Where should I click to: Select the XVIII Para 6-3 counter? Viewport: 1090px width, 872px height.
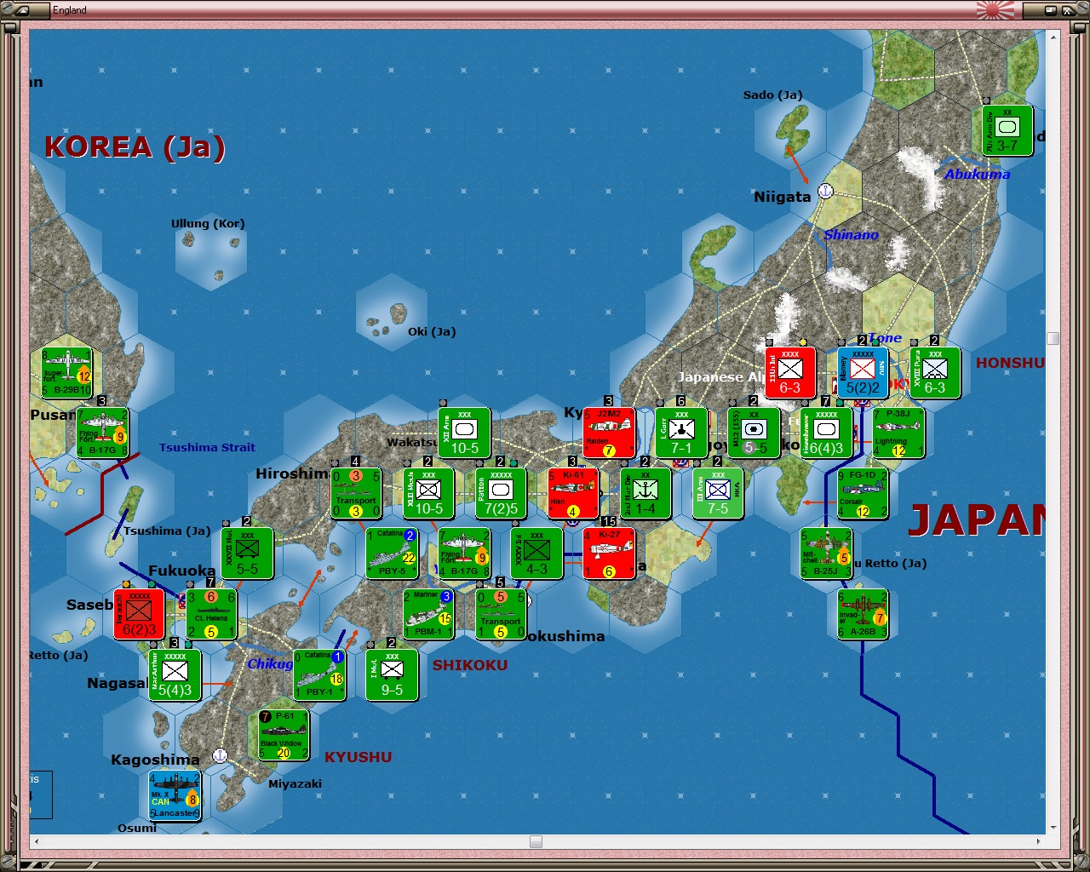[x=935, y=372]
